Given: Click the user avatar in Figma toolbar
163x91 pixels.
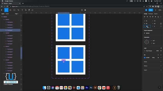Looking at the screenshot, I should (146, 10).
